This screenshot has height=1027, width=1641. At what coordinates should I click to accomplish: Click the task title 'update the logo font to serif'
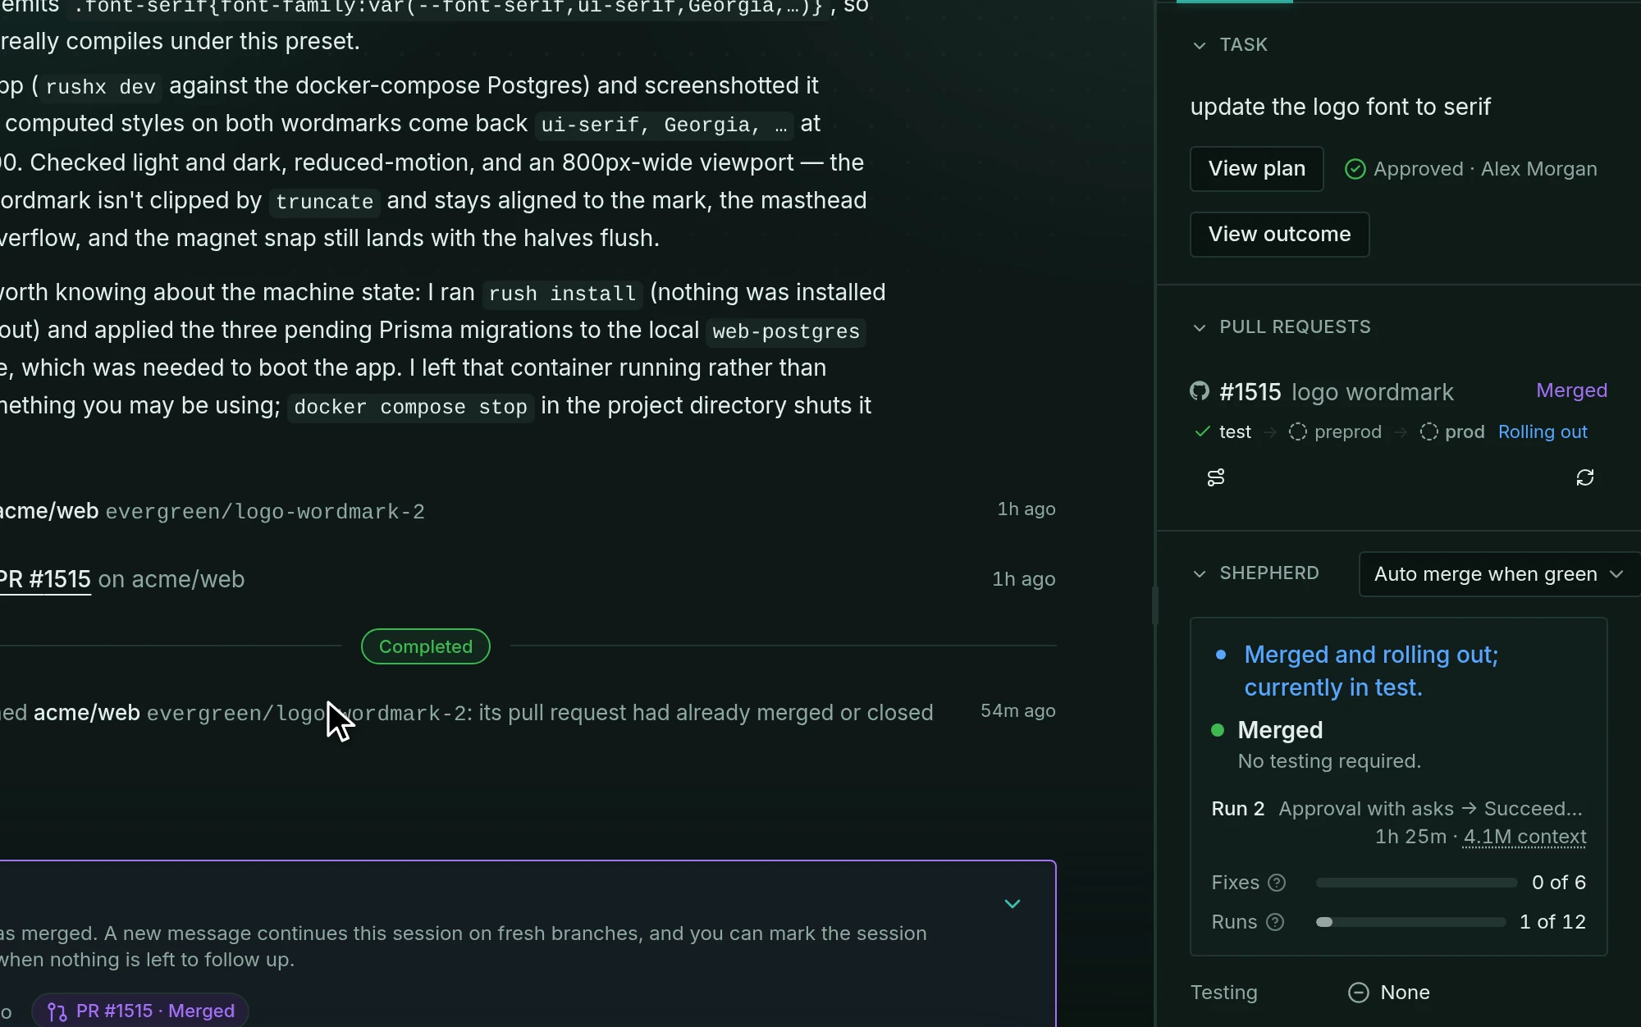point(1341,107)
